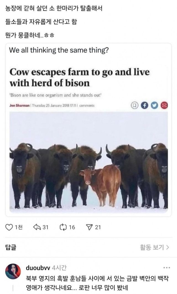Open replies via the reply arrow icon

click(x=37, y=227)
